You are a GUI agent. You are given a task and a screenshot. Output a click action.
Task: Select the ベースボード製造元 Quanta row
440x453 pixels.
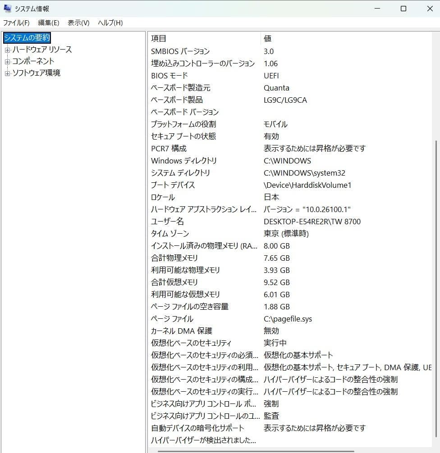203,88
